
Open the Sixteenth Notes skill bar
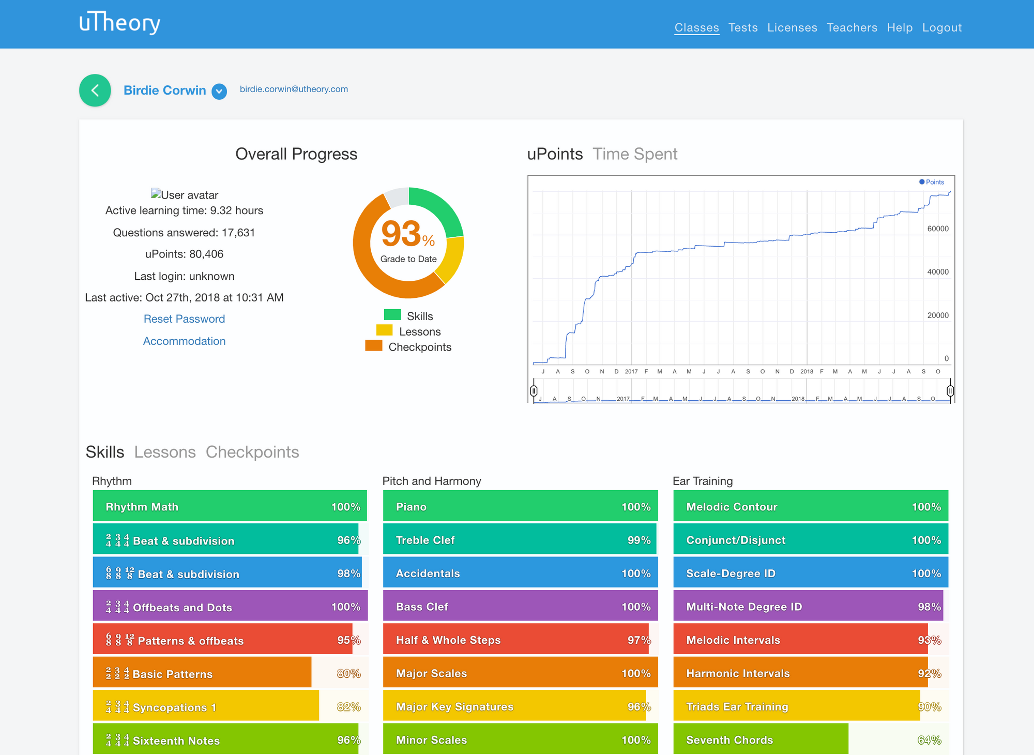[x=230, y=739]
